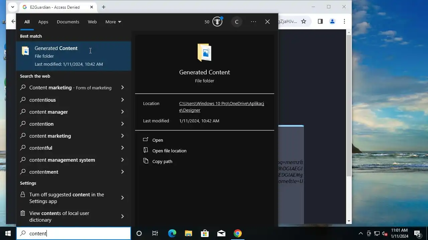The image size is (428, 240).
Task: Open Turn off suggested content setting
Action: 74,198
